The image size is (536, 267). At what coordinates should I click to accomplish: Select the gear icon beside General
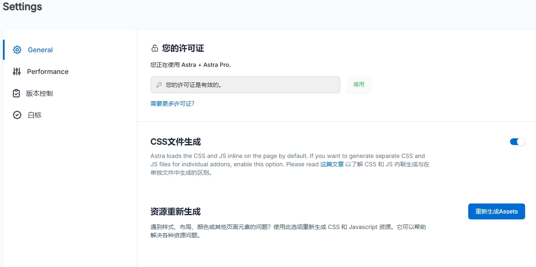(x=17, y=49)
